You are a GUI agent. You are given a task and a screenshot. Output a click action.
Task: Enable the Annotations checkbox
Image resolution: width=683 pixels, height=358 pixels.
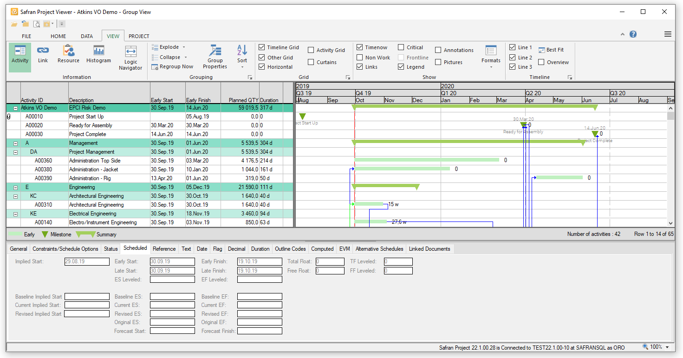click(x=438, y=50)
